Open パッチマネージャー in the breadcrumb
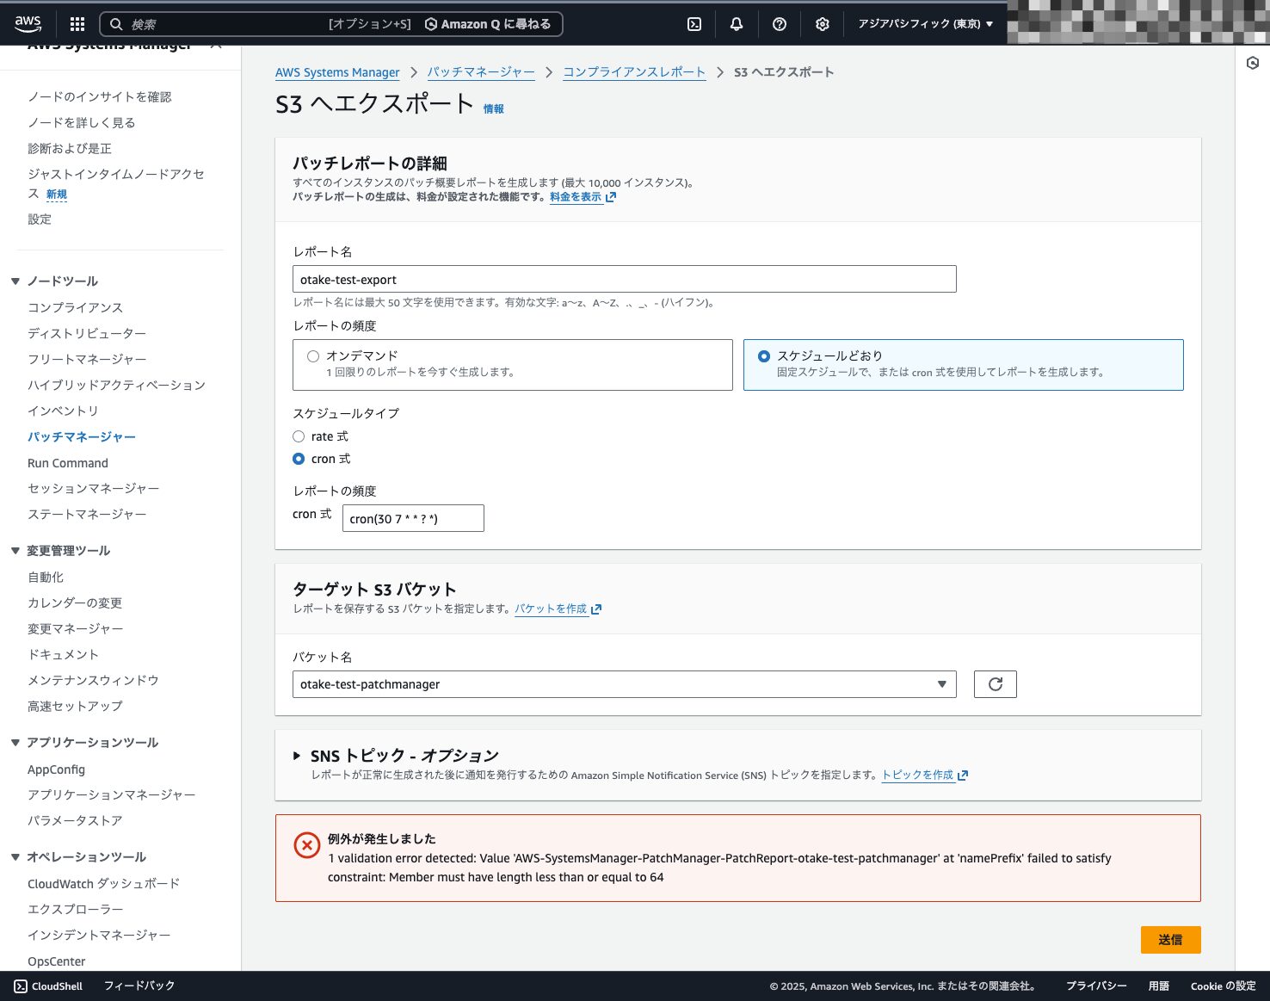The height and width of the screenshot is (1001, 1270). (481, 72)
